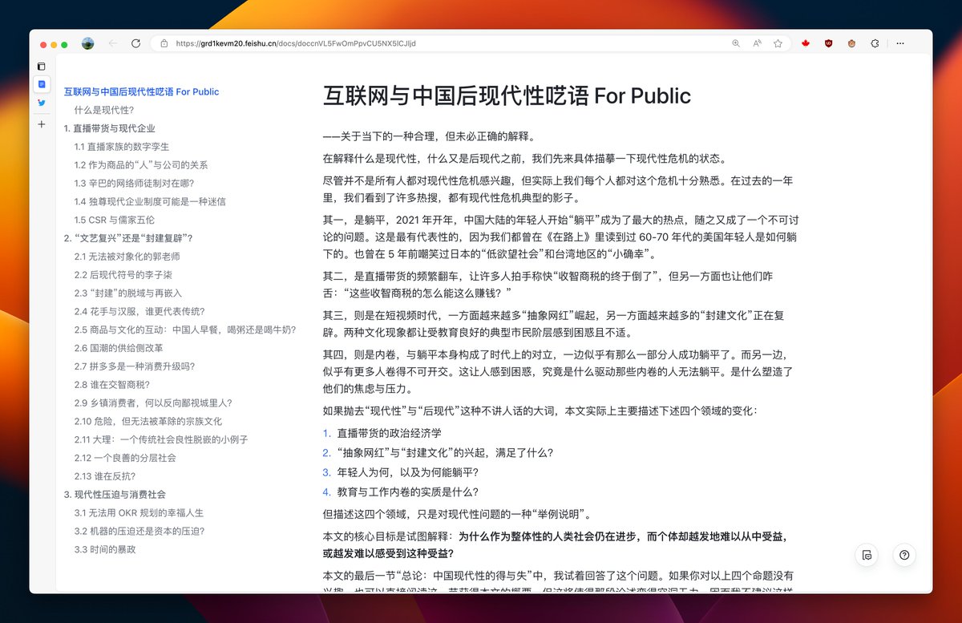
Task: Jump to section 1. 直播带货与现代企业
Action: click(110, 128)
